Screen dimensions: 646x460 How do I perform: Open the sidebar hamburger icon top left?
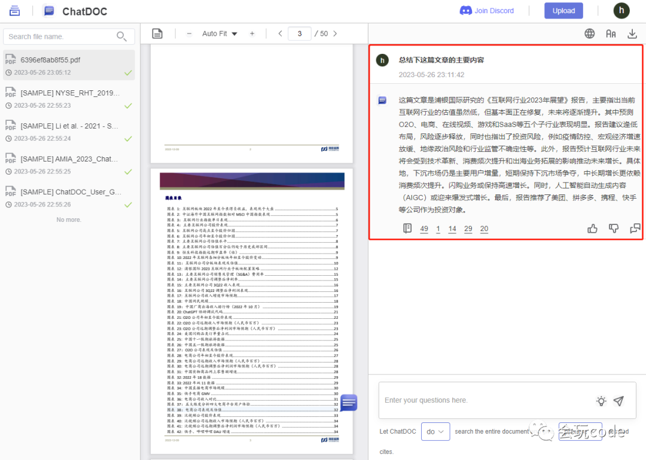pos(14,10)
